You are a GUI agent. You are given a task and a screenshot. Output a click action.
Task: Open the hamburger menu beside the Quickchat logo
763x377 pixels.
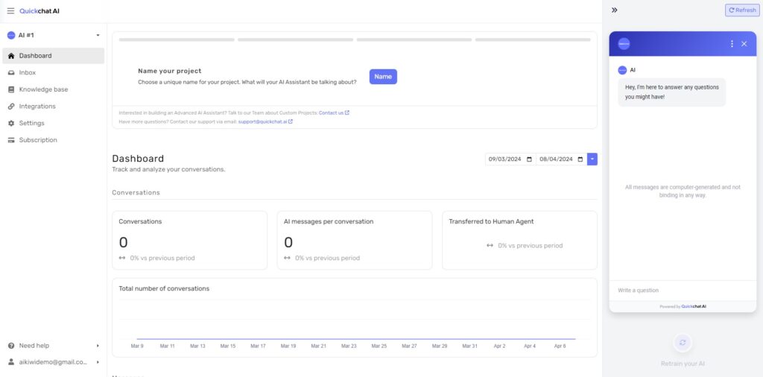(x=10, y=10)
